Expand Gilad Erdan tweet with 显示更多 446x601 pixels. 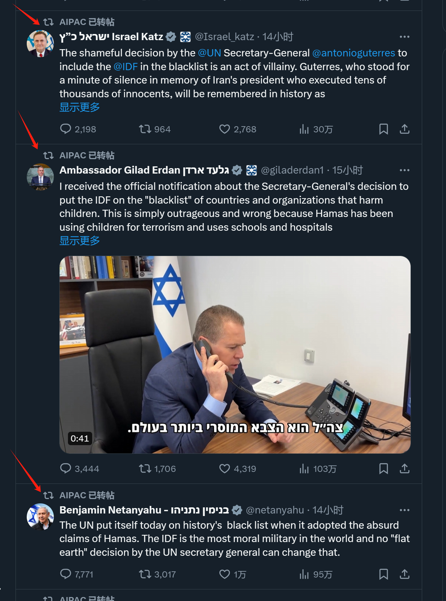[x=80, y=241]
